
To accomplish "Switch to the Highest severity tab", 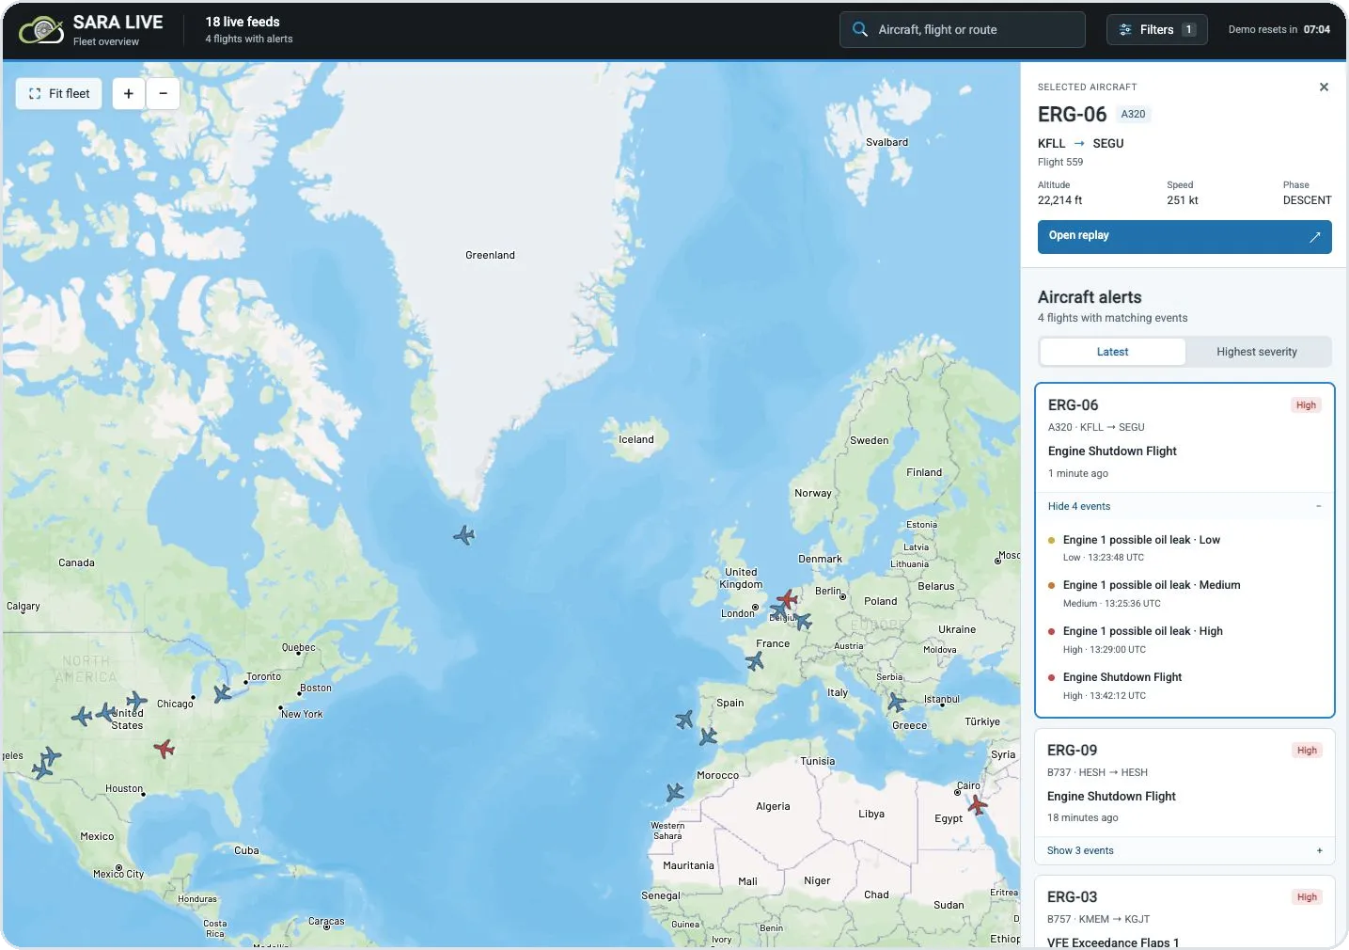I will 1257,352.
